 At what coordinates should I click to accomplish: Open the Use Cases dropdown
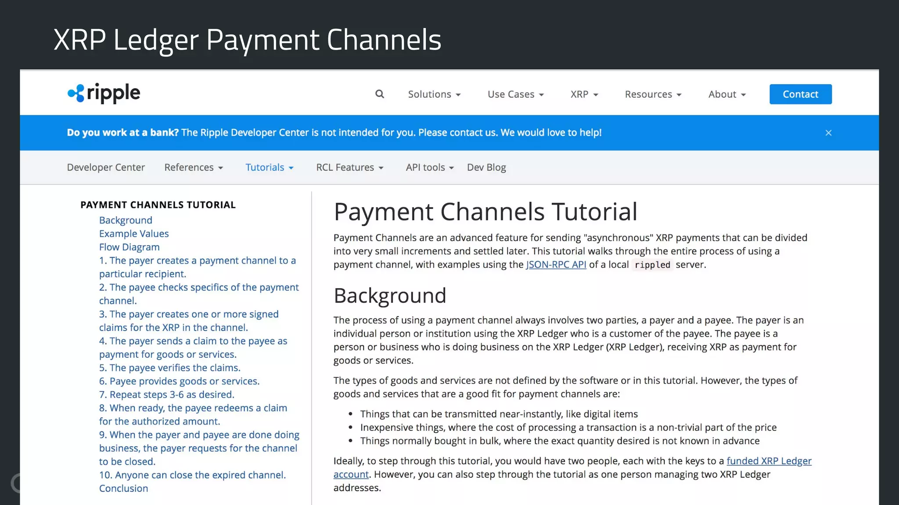click(515, 94)
